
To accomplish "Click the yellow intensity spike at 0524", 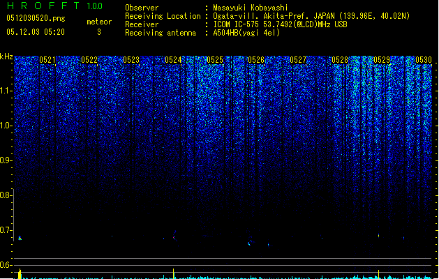I will coord(173,273).
